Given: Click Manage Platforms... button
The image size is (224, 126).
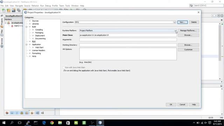Looking at the screenshot, I should (188, 30).
